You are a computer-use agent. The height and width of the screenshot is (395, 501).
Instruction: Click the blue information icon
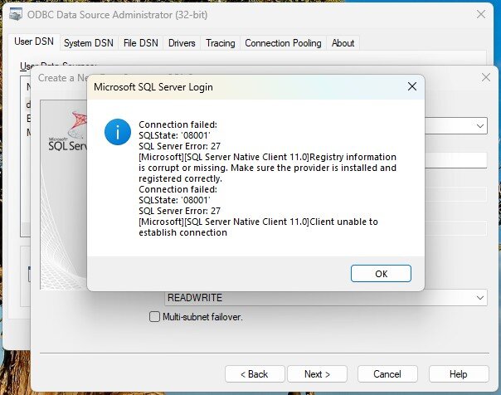point(118,131)
